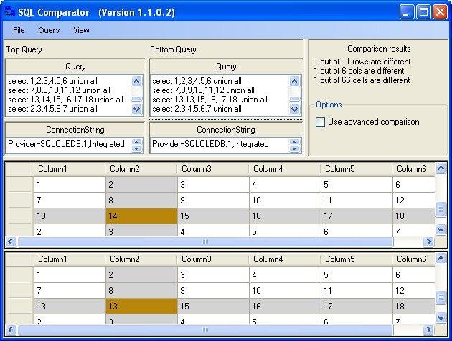Click into the Bottom Query text area
The width and height of the screenshot is (452, 341).
219,95
